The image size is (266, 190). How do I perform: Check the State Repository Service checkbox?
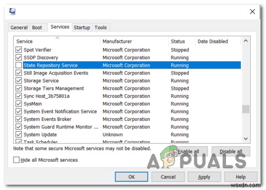pos(18,65)
